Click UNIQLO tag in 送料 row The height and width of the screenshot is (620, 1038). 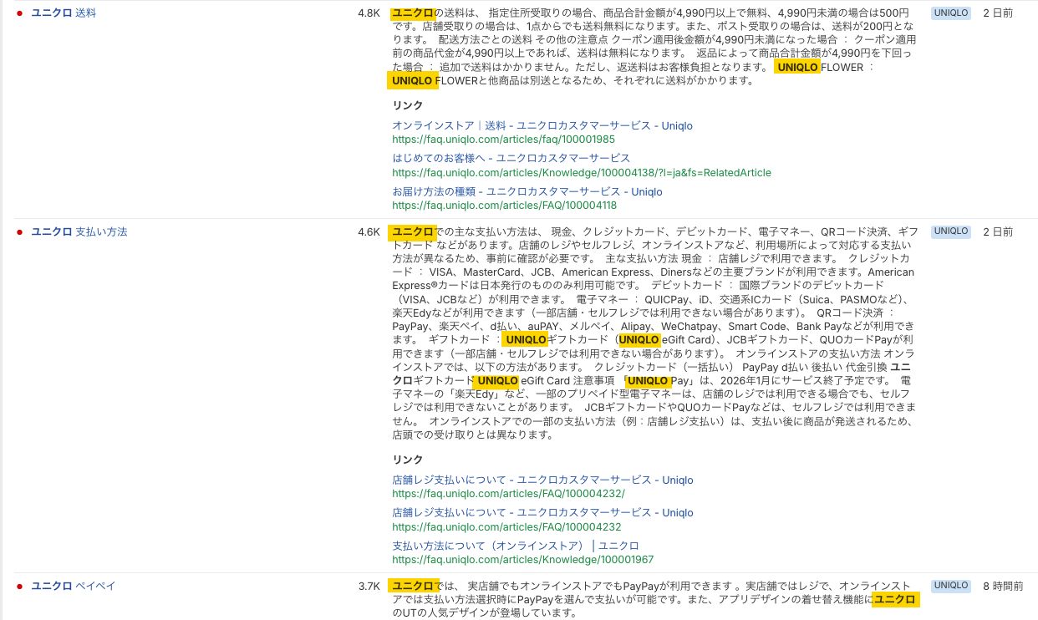[x=951, y=13]
